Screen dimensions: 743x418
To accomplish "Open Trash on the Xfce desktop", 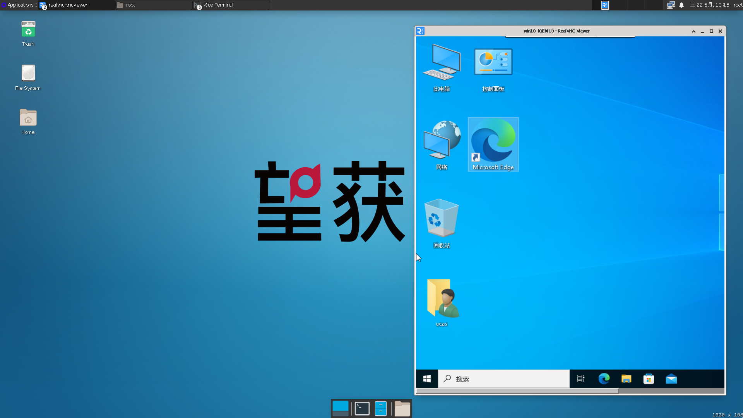I will tap(28, 33).
